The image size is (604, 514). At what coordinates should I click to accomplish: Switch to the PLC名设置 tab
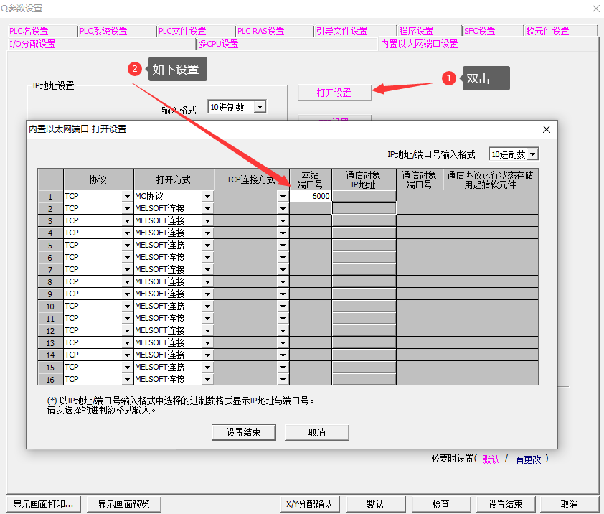29,31
